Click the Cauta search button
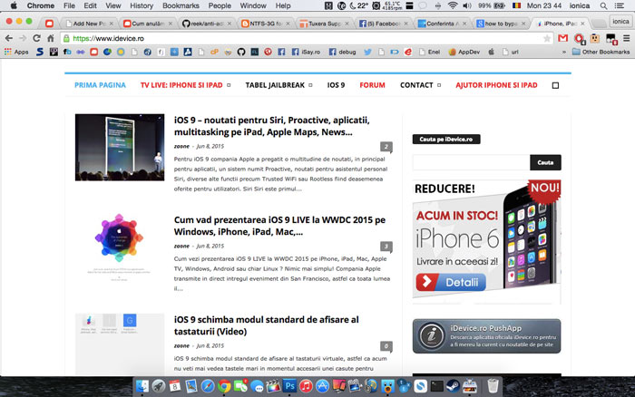The image size is (635, 397). 544,162
